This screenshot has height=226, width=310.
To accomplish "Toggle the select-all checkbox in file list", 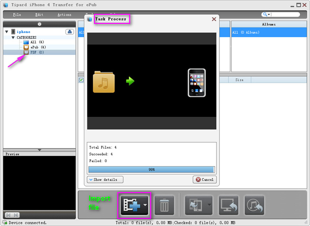I will pos(82,80).
